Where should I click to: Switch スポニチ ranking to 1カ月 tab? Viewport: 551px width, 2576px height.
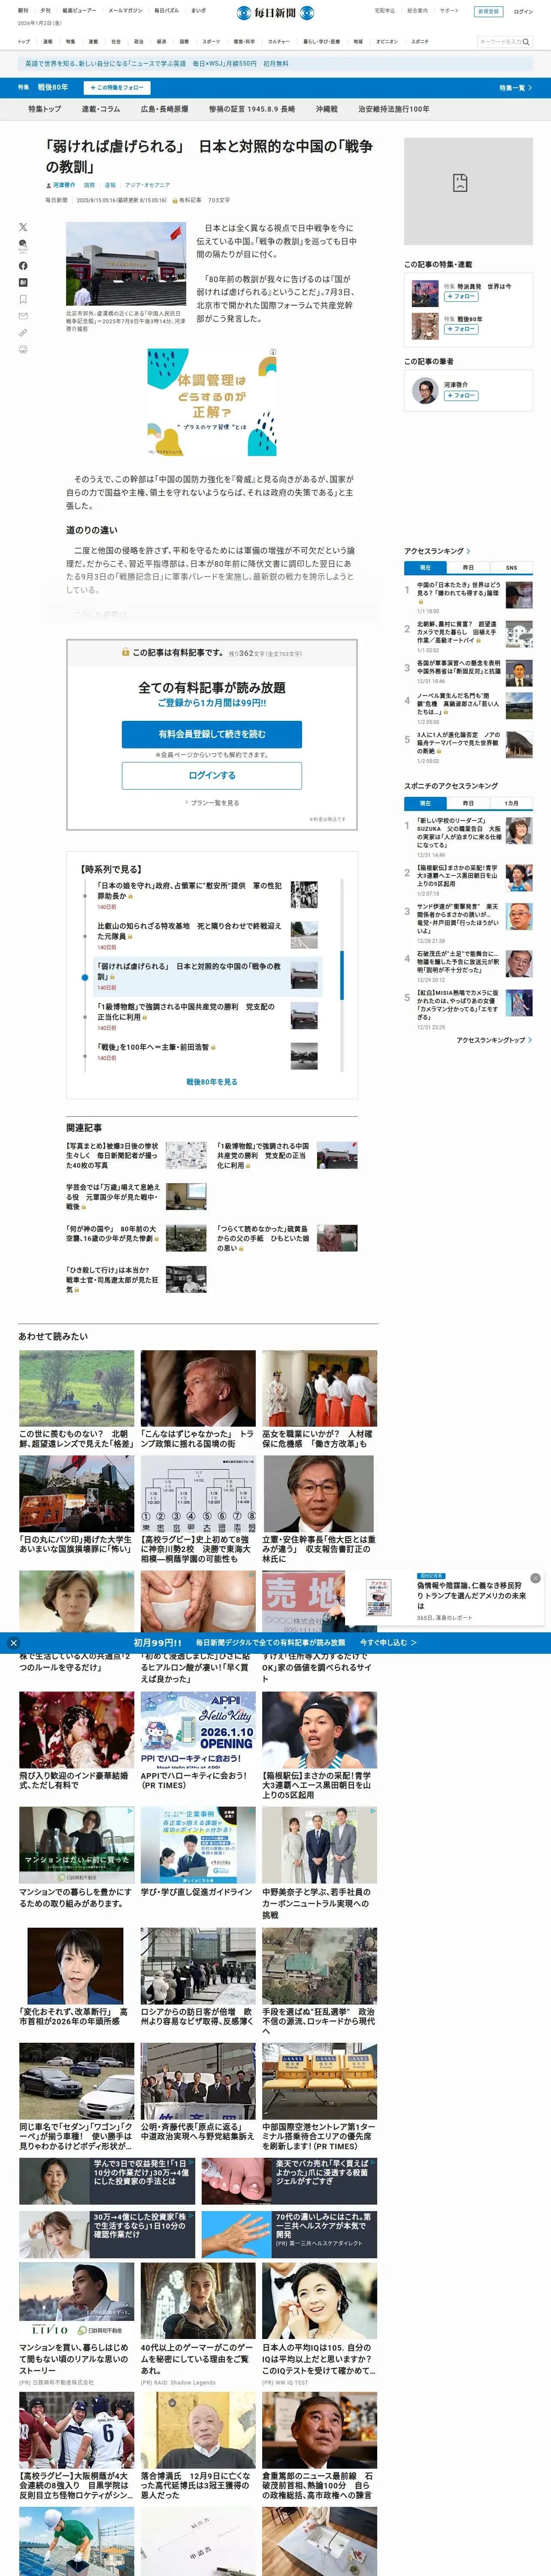pyautogui.click(x=511, y=803)
